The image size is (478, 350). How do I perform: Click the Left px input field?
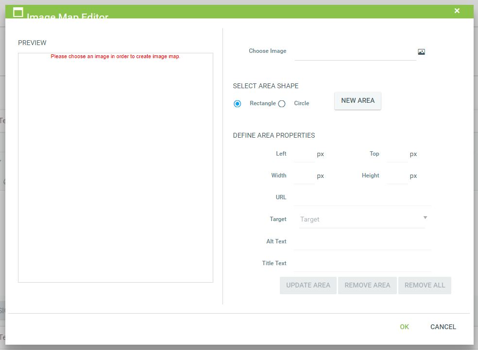[x=304, y=155]
